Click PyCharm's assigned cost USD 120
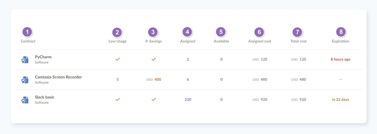Viewport: 377px width, 134px height. pyautogui.click(x=260, y=59)
